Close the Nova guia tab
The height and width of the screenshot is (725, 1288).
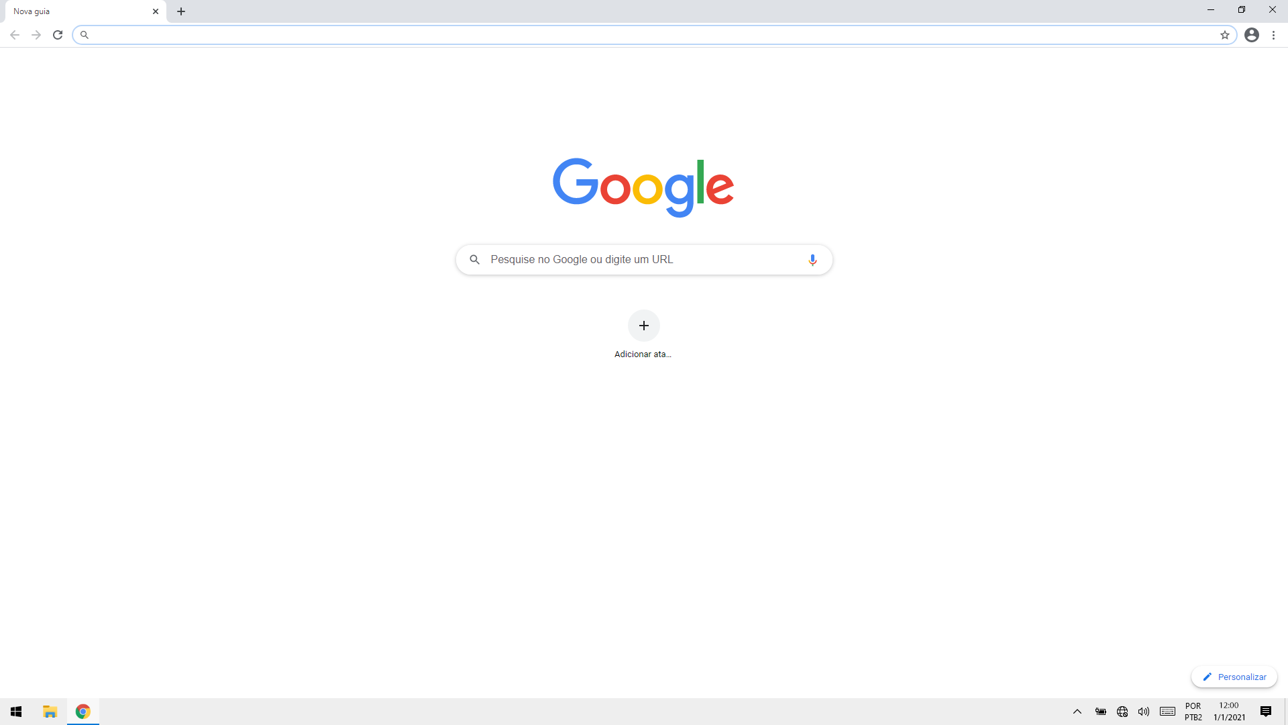[156, 11]
